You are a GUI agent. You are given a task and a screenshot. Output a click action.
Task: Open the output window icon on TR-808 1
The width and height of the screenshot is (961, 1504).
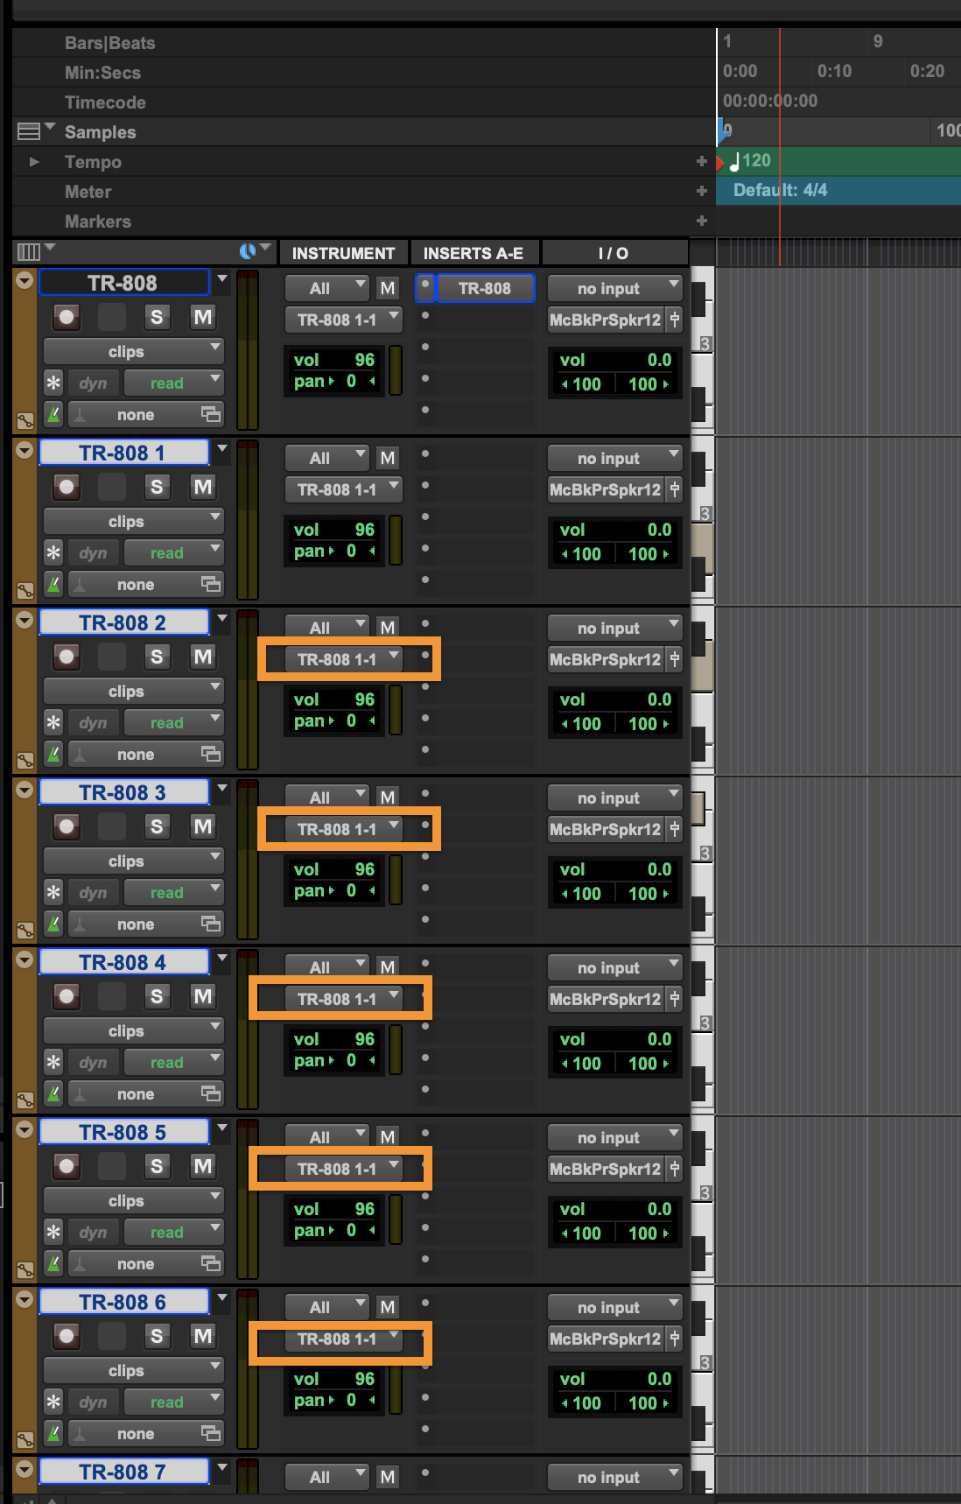coord(674,489)
